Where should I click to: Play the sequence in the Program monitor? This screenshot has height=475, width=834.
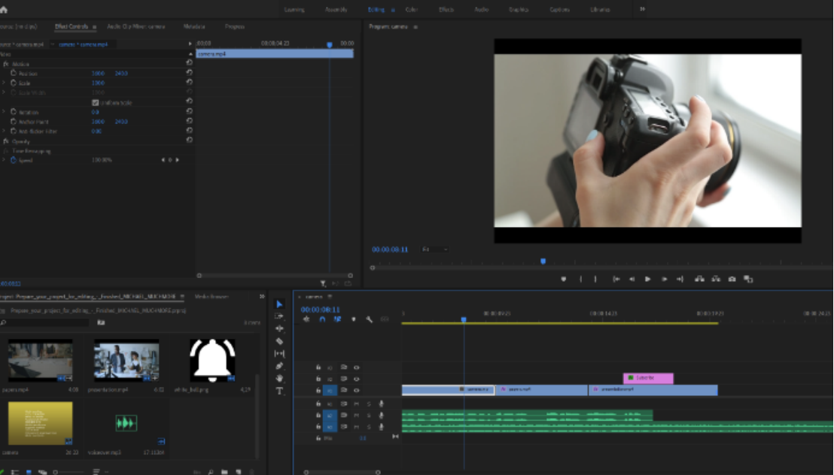648,278
